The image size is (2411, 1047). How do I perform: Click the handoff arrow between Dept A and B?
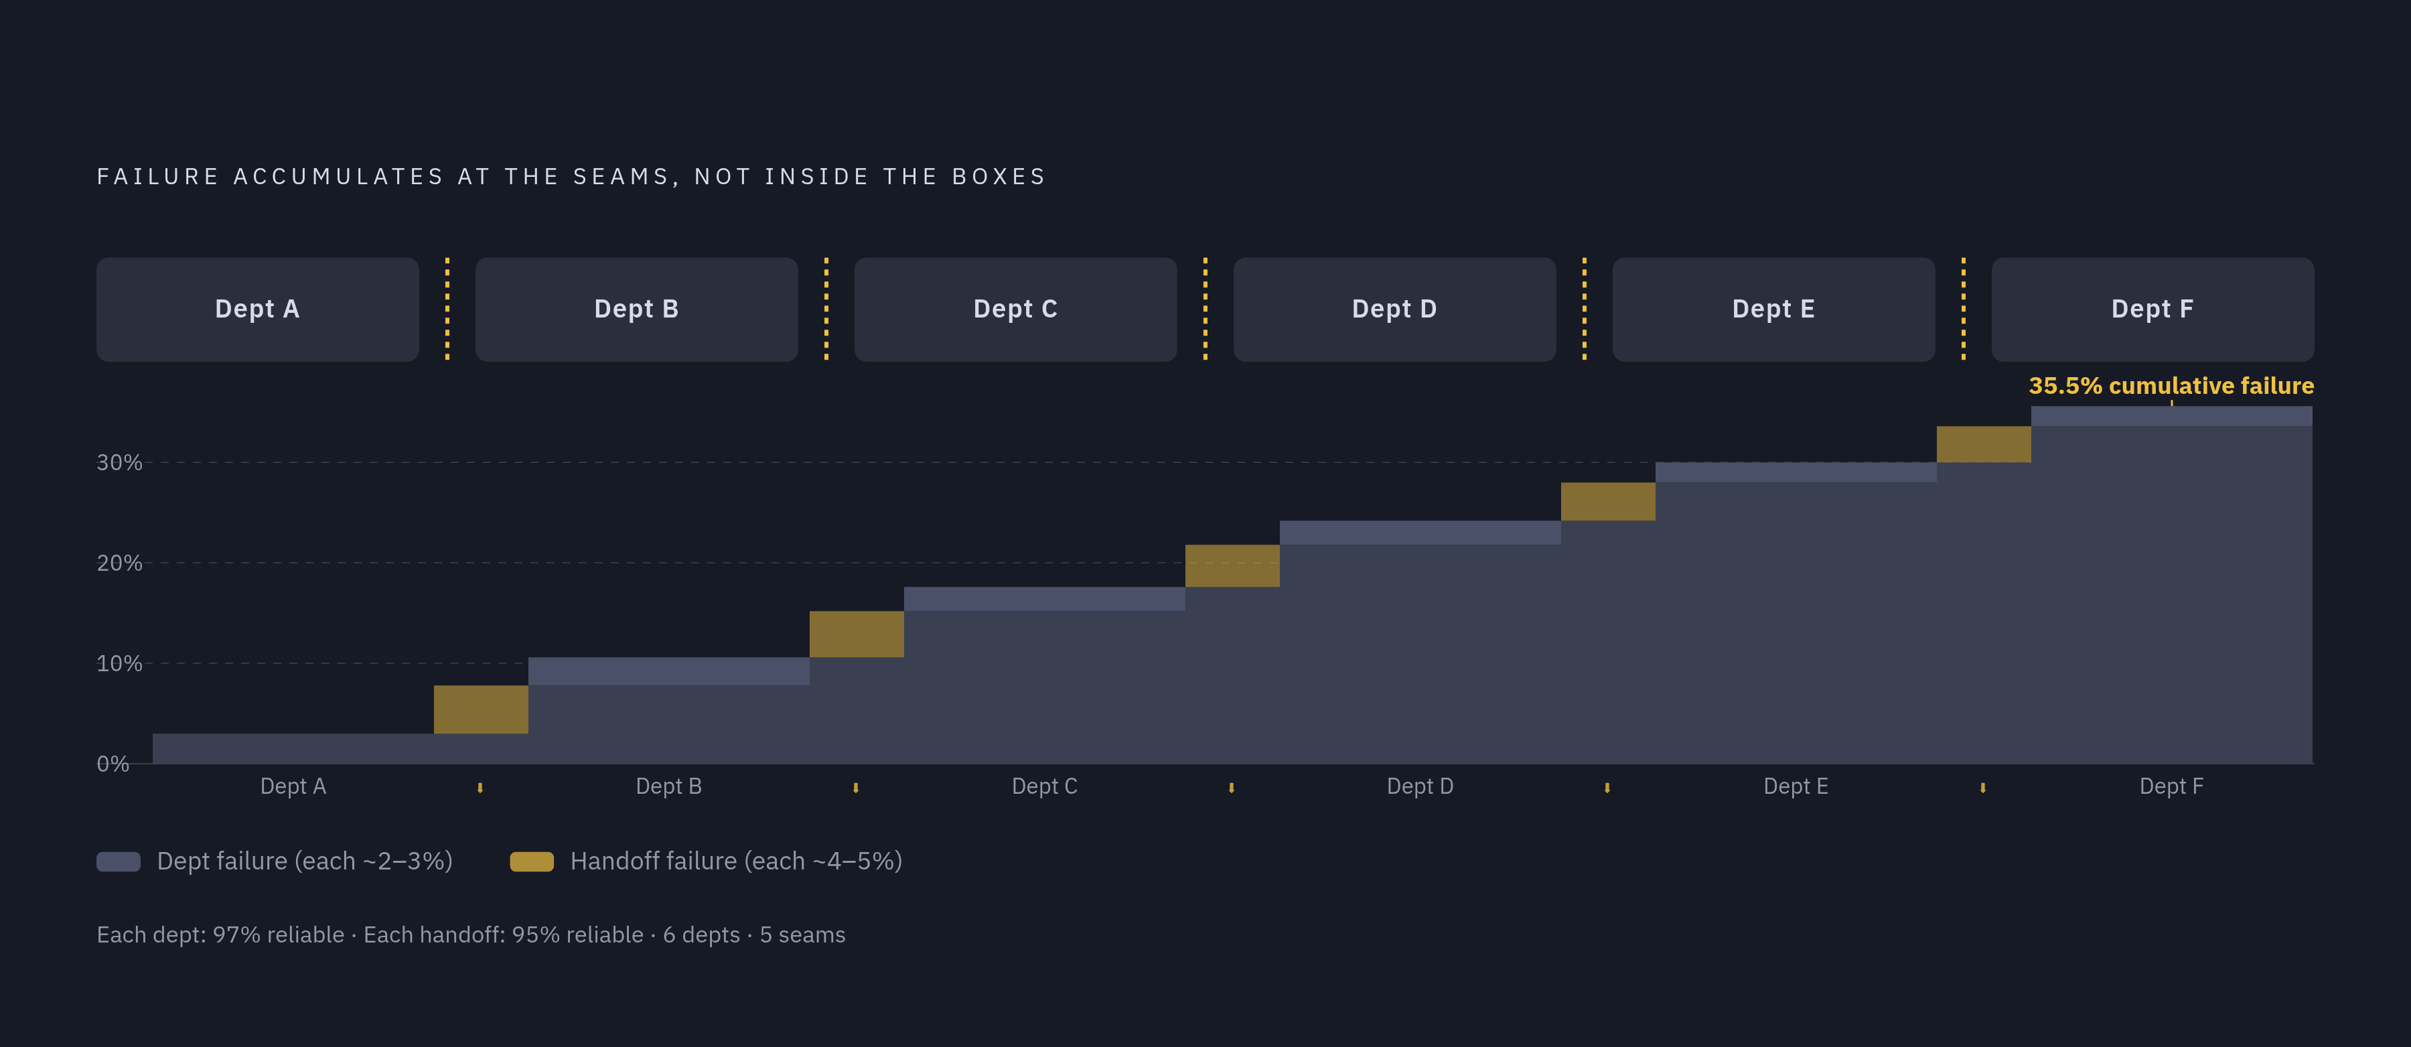(480, 788)
